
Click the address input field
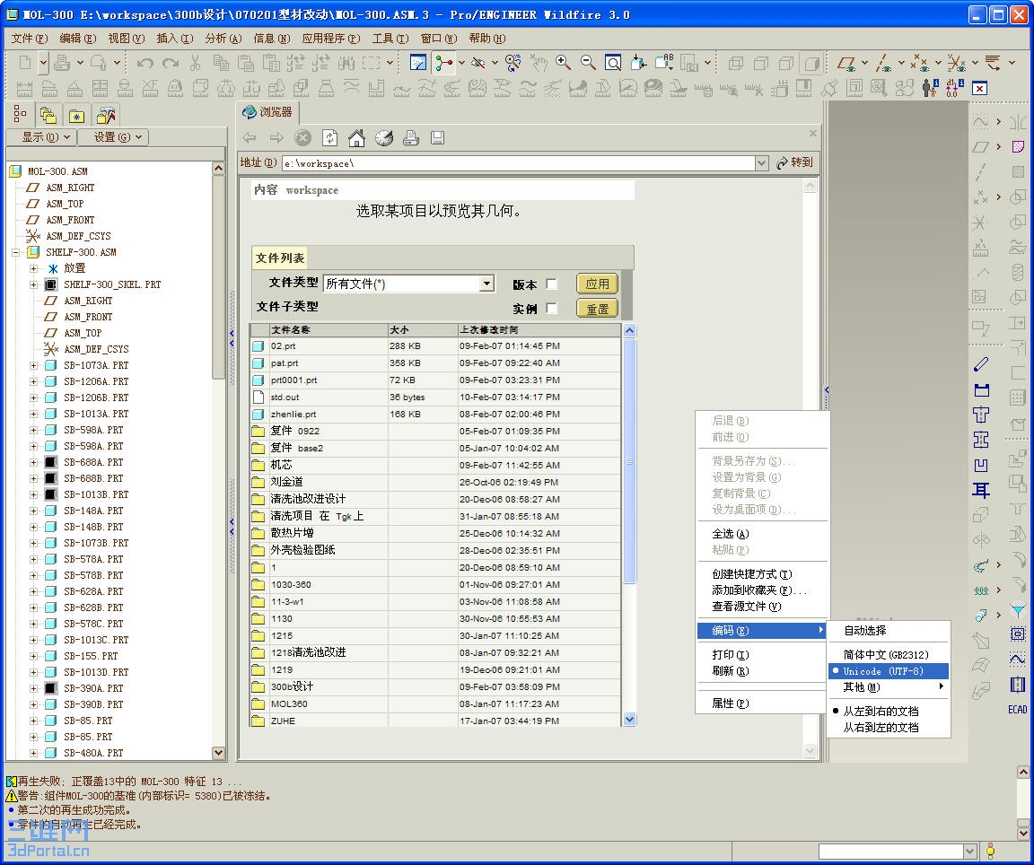pos(518,162)
